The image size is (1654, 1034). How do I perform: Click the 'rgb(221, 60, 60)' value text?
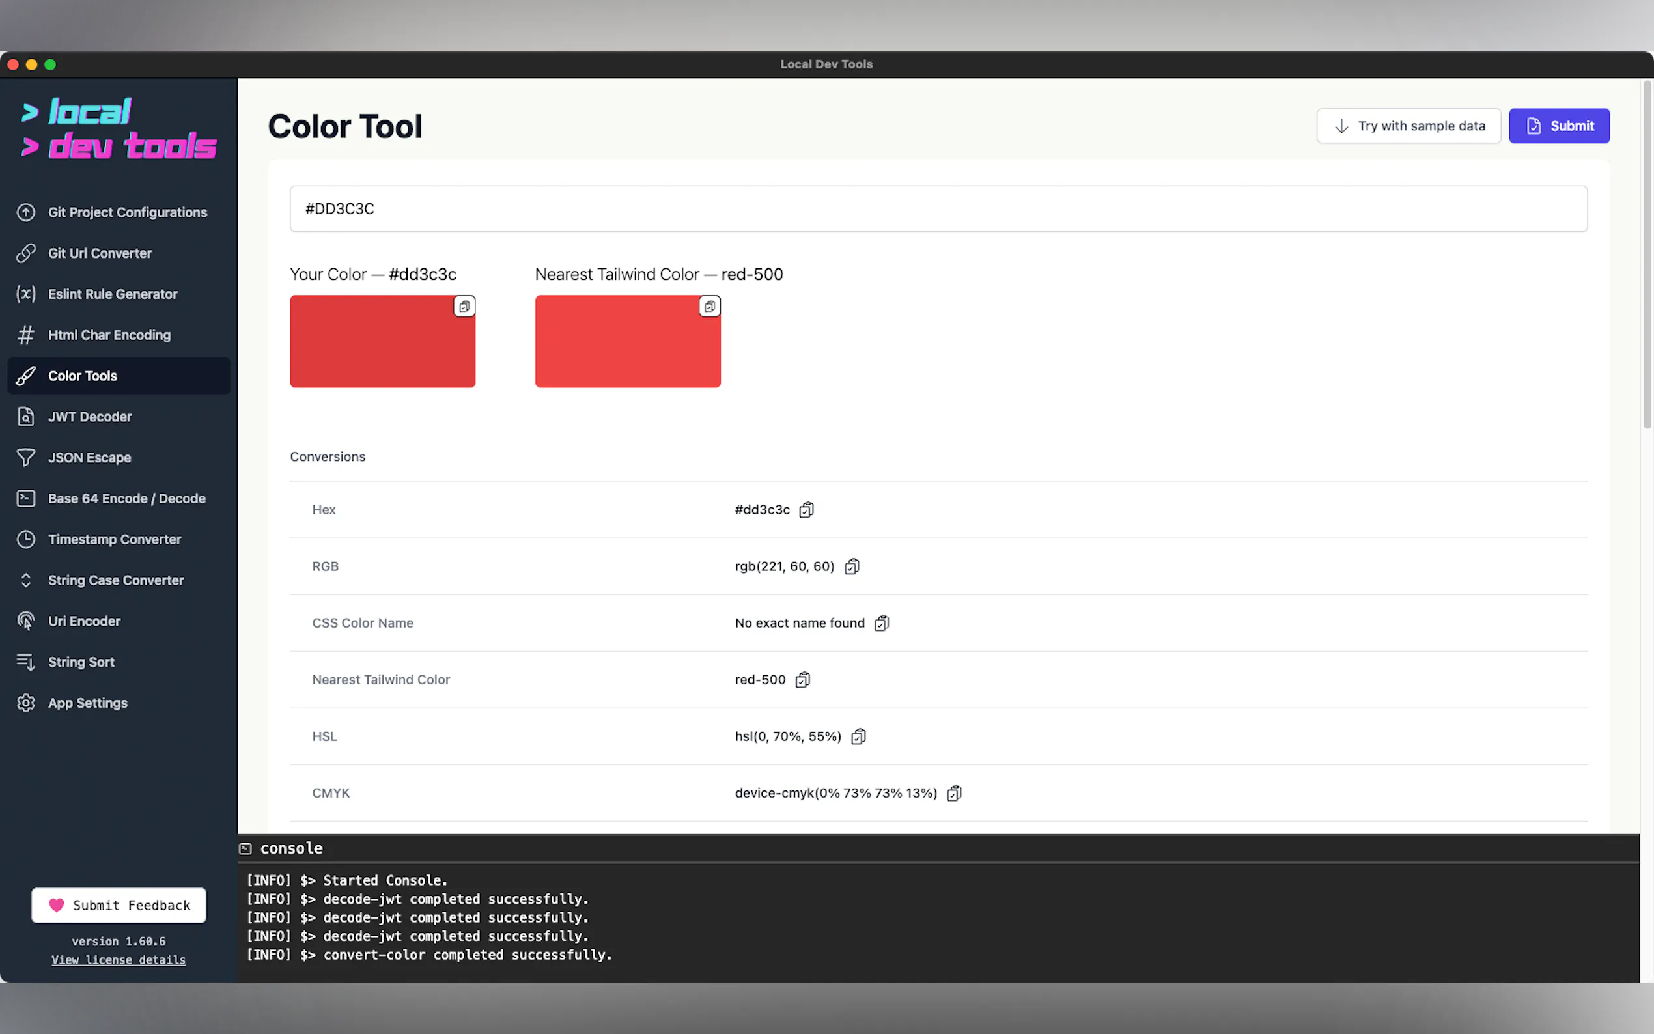pos(785,566)
